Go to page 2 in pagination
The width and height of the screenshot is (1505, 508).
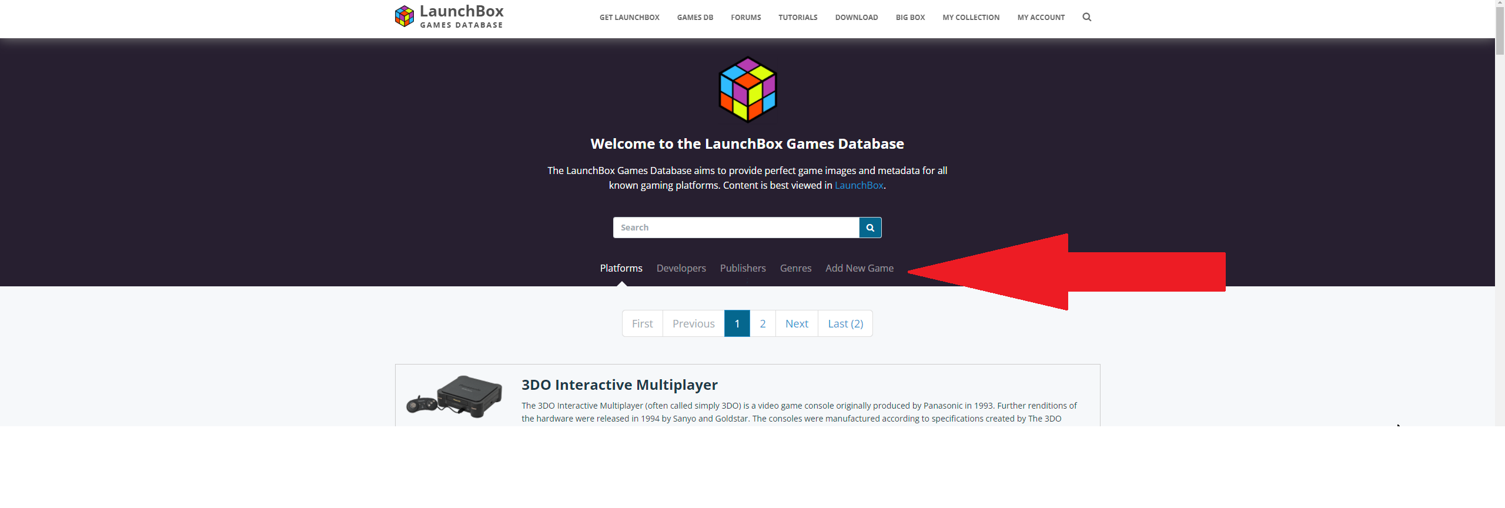tap(763, 323)
